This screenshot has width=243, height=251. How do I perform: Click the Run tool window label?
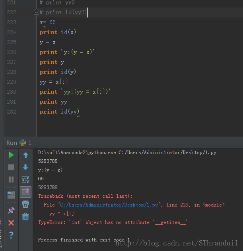12,143
